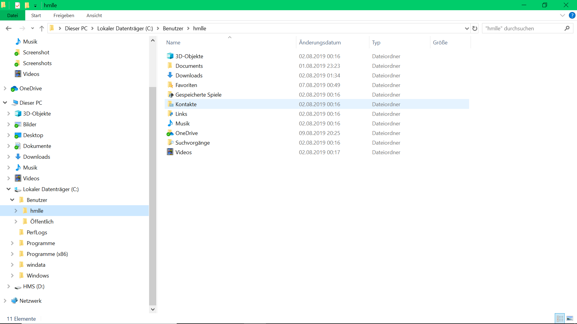
Task: Click the help question mark icon
Action: (x=572, y=15)
